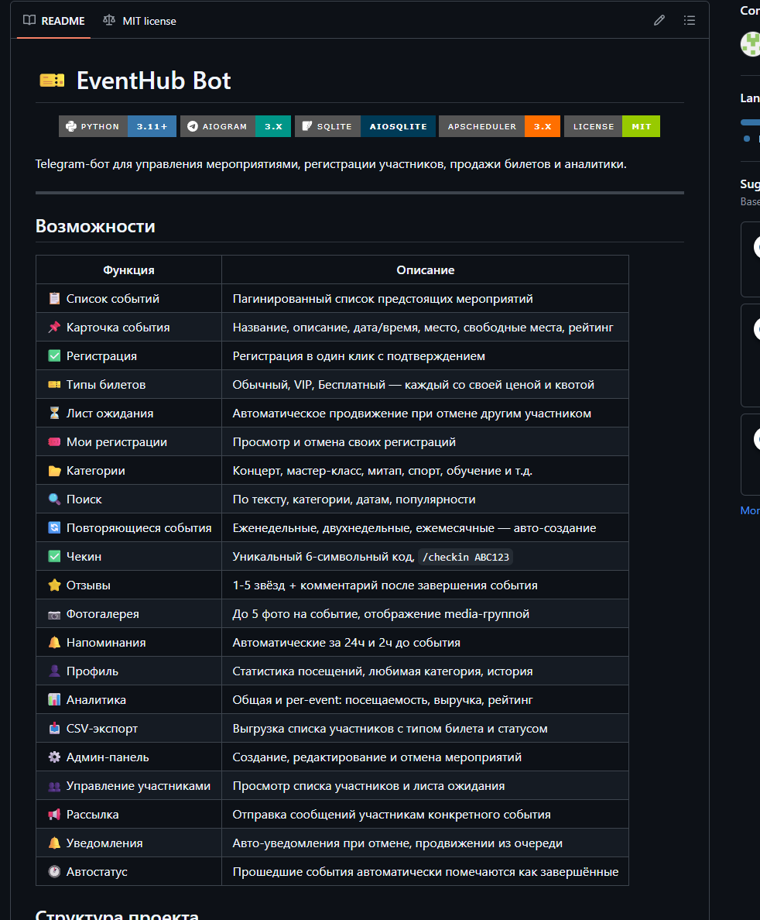
Task: Click cell 'Создание, редактирование и отмена мероприятий'
Action: [x=425, y=757]
